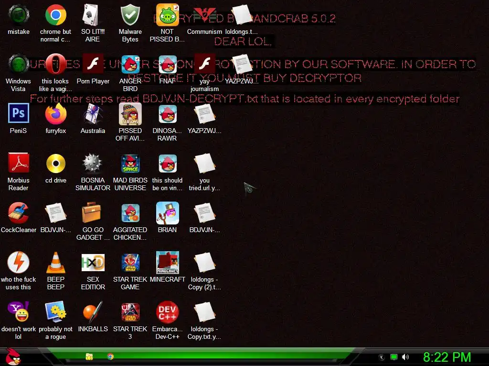Select YAZPZWJ file beside DINOSA RAWR
Image resolution: width=489 pixels, height=366 pixels.
pos(204,114)
